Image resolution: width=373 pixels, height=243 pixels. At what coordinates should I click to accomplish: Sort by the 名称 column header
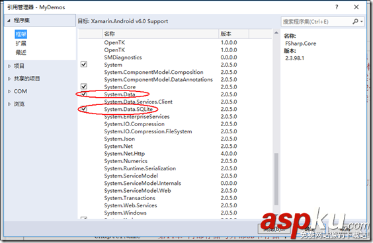tap(160, 34)
